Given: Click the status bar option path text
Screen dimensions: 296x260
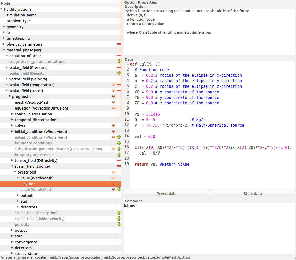Looking at the screenshot, I should point(96,257).
